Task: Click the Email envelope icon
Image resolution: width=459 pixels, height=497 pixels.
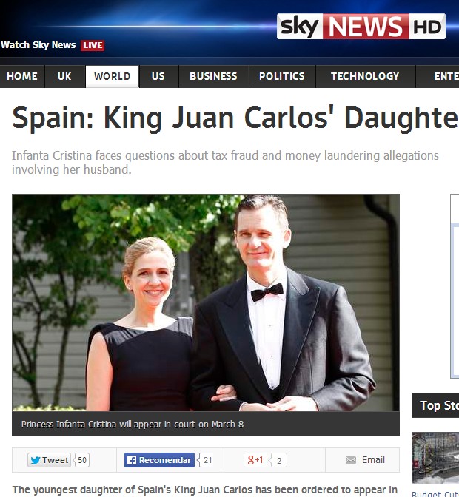Action: tap(350, 459)
